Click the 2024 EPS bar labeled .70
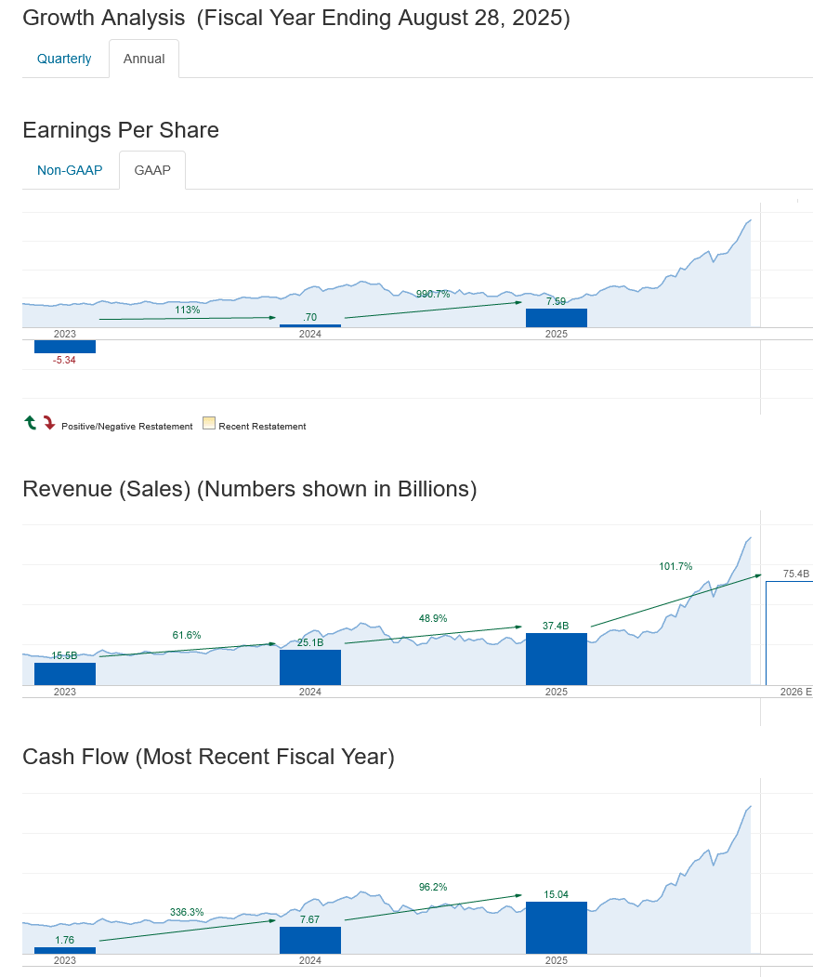813x977 pixels. pyautogui.click(x=310, y=325)
